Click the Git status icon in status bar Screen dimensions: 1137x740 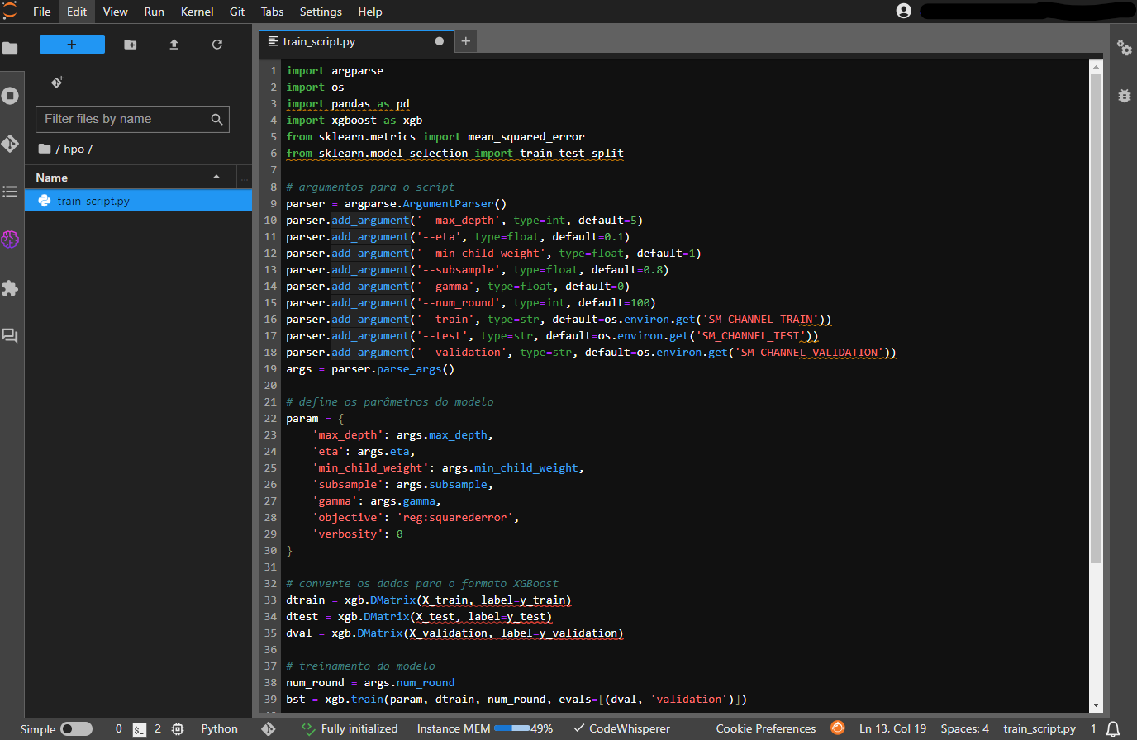tap(269, 728)
